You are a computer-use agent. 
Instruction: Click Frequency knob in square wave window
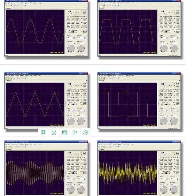point(164,121)
